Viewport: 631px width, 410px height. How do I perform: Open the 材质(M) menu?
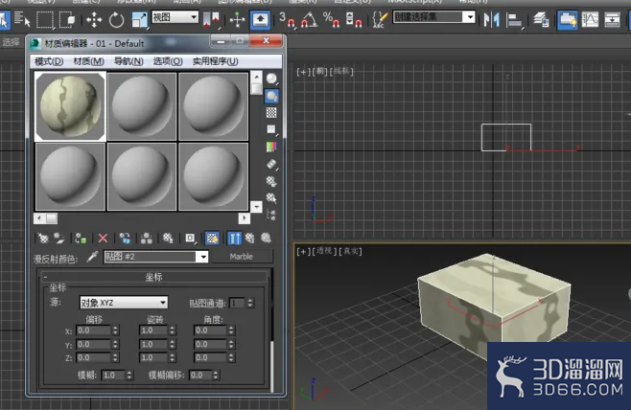[x=88, y=61]
